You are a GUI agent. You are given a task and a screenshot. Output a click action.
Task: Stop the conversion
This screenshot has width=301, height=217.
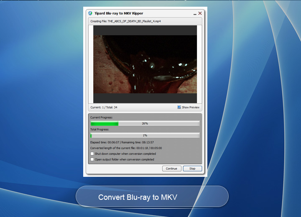(192, 168)
